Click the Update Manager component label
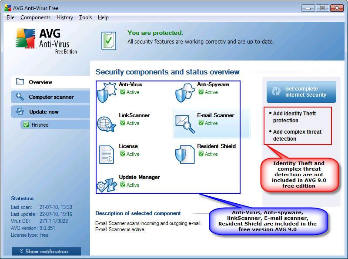The height and width of the screenshot is (259, 348). 139,177
